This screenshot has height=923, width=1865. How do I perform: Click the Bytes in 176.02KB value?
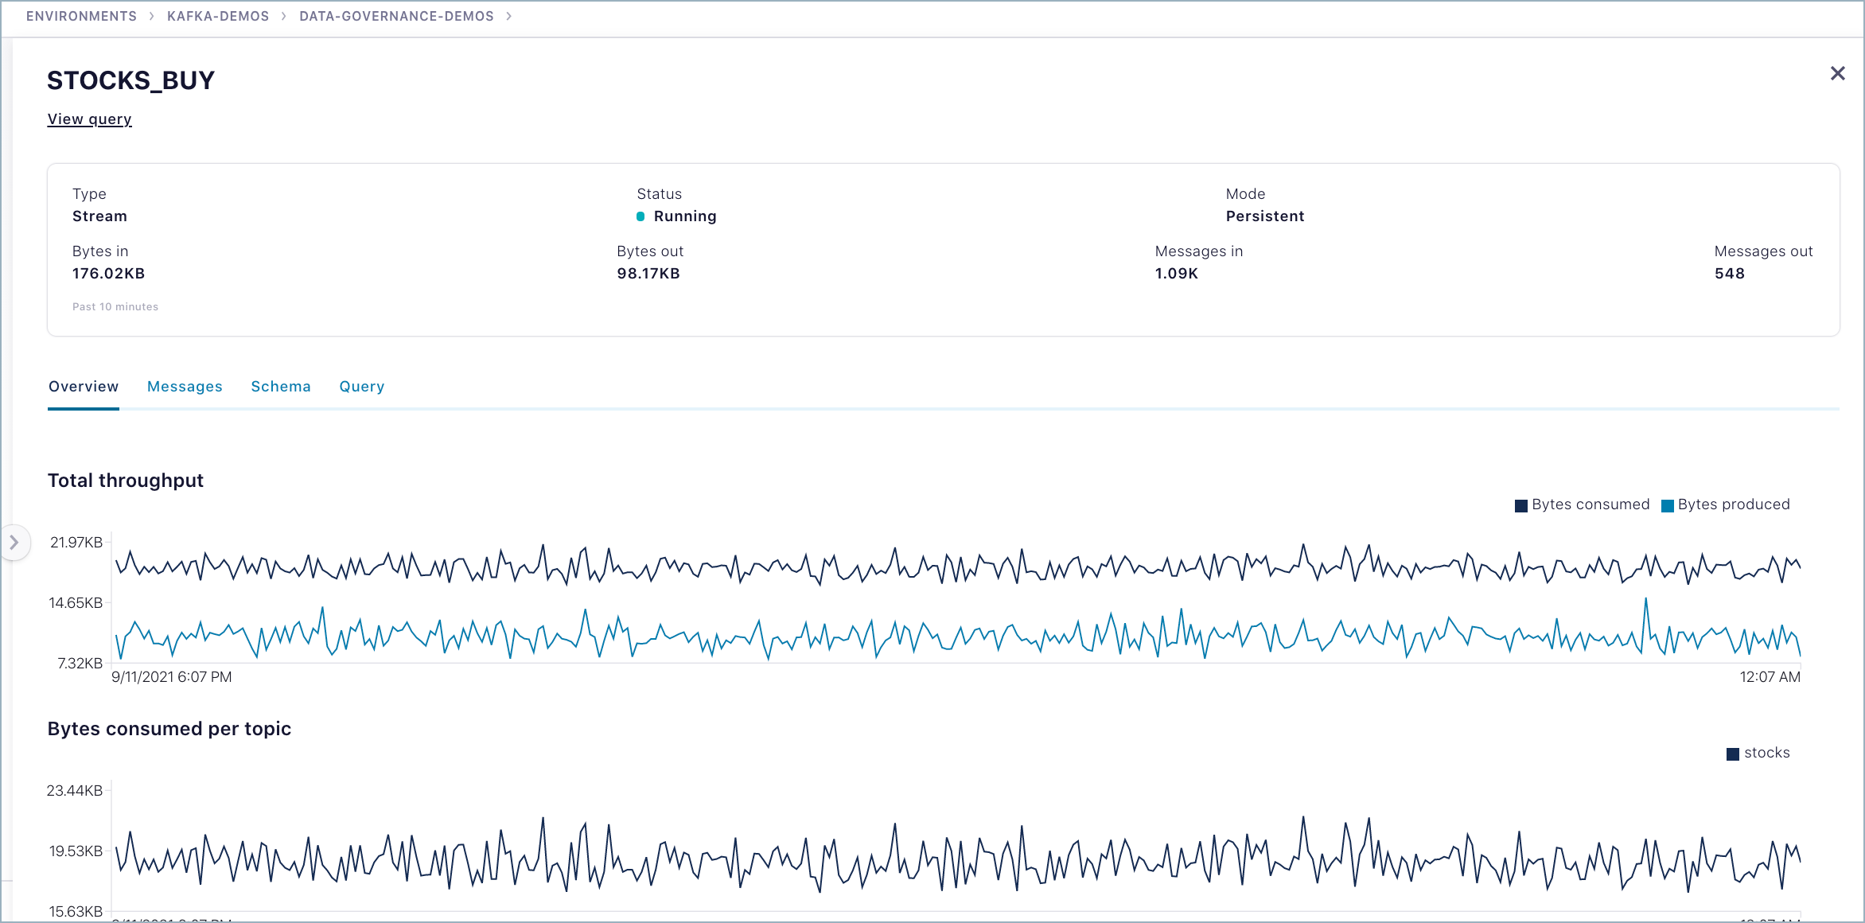(x=108, y=274)
